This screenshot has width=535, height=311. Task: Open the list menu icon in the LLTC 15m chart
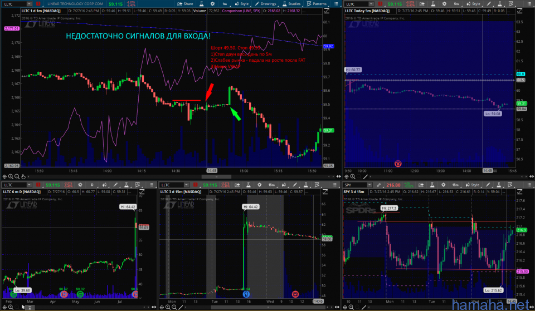point(334,185)
